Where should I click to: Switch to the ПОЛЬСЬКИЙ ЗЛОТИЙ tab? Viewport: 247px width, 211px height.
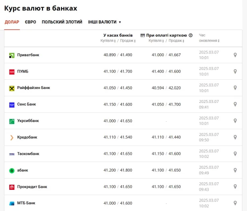(x=62, y=22)
